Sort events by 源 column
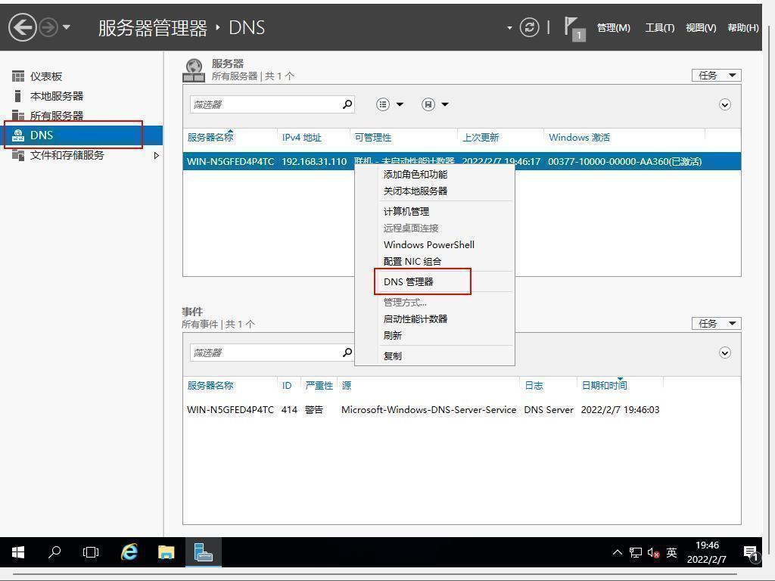Image resolution: width=775 pixels, height=581 pixels. (347, 385)
